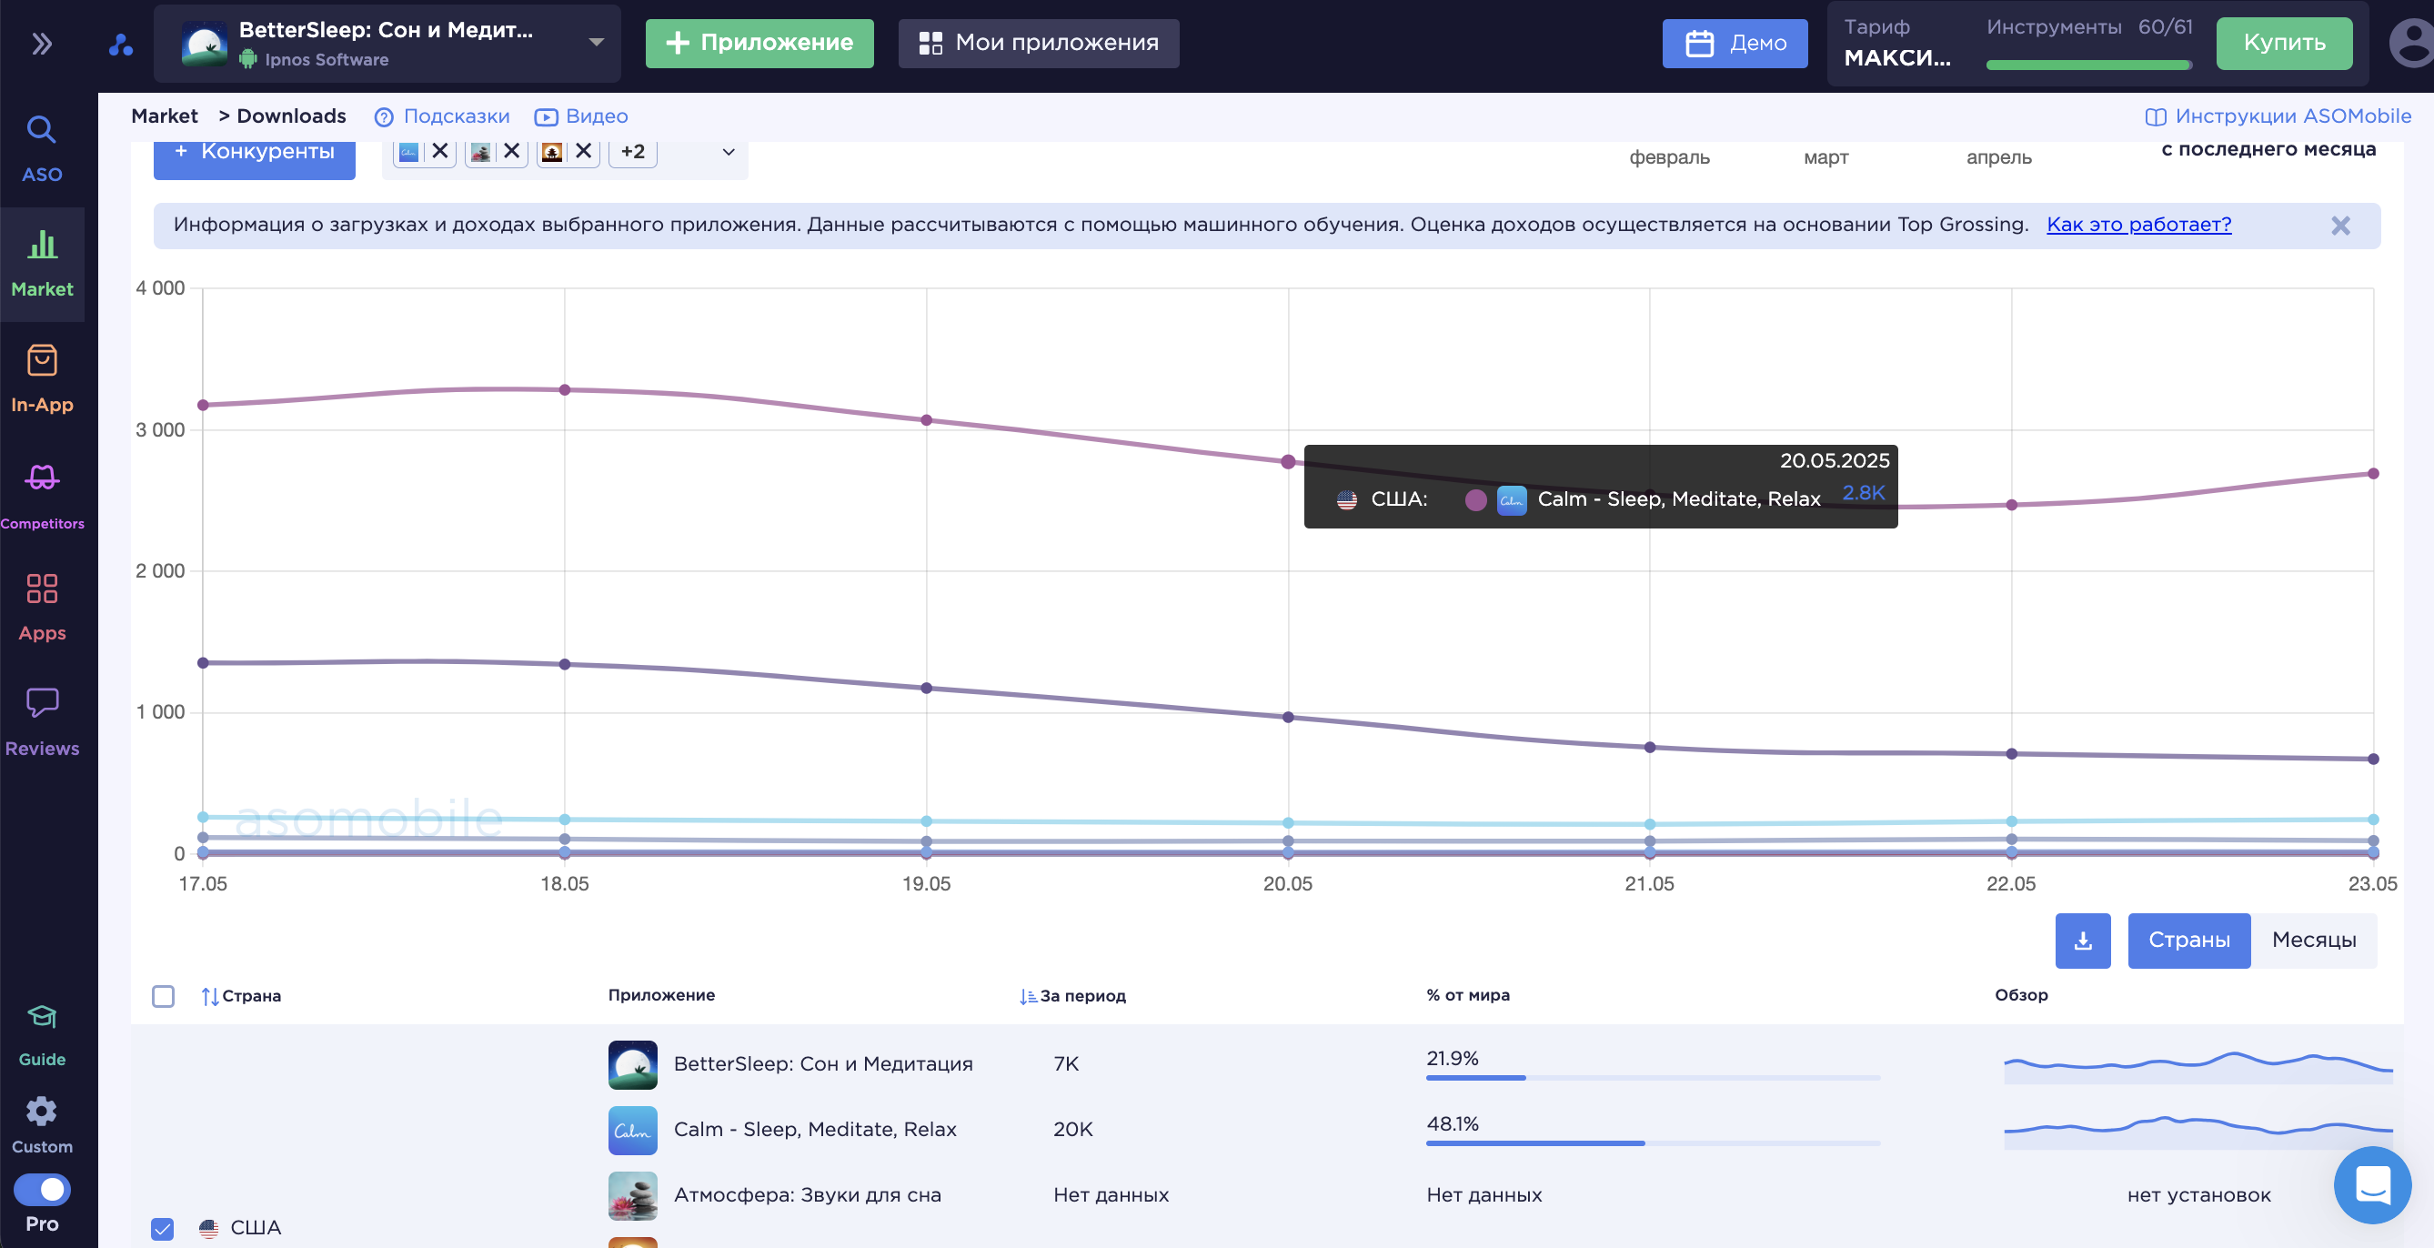Image resolution: width=2434 pixels, height=1248 pixels.
Task: Click the Тариф МАКСИ plan label
Action: tap(1896, 44)
